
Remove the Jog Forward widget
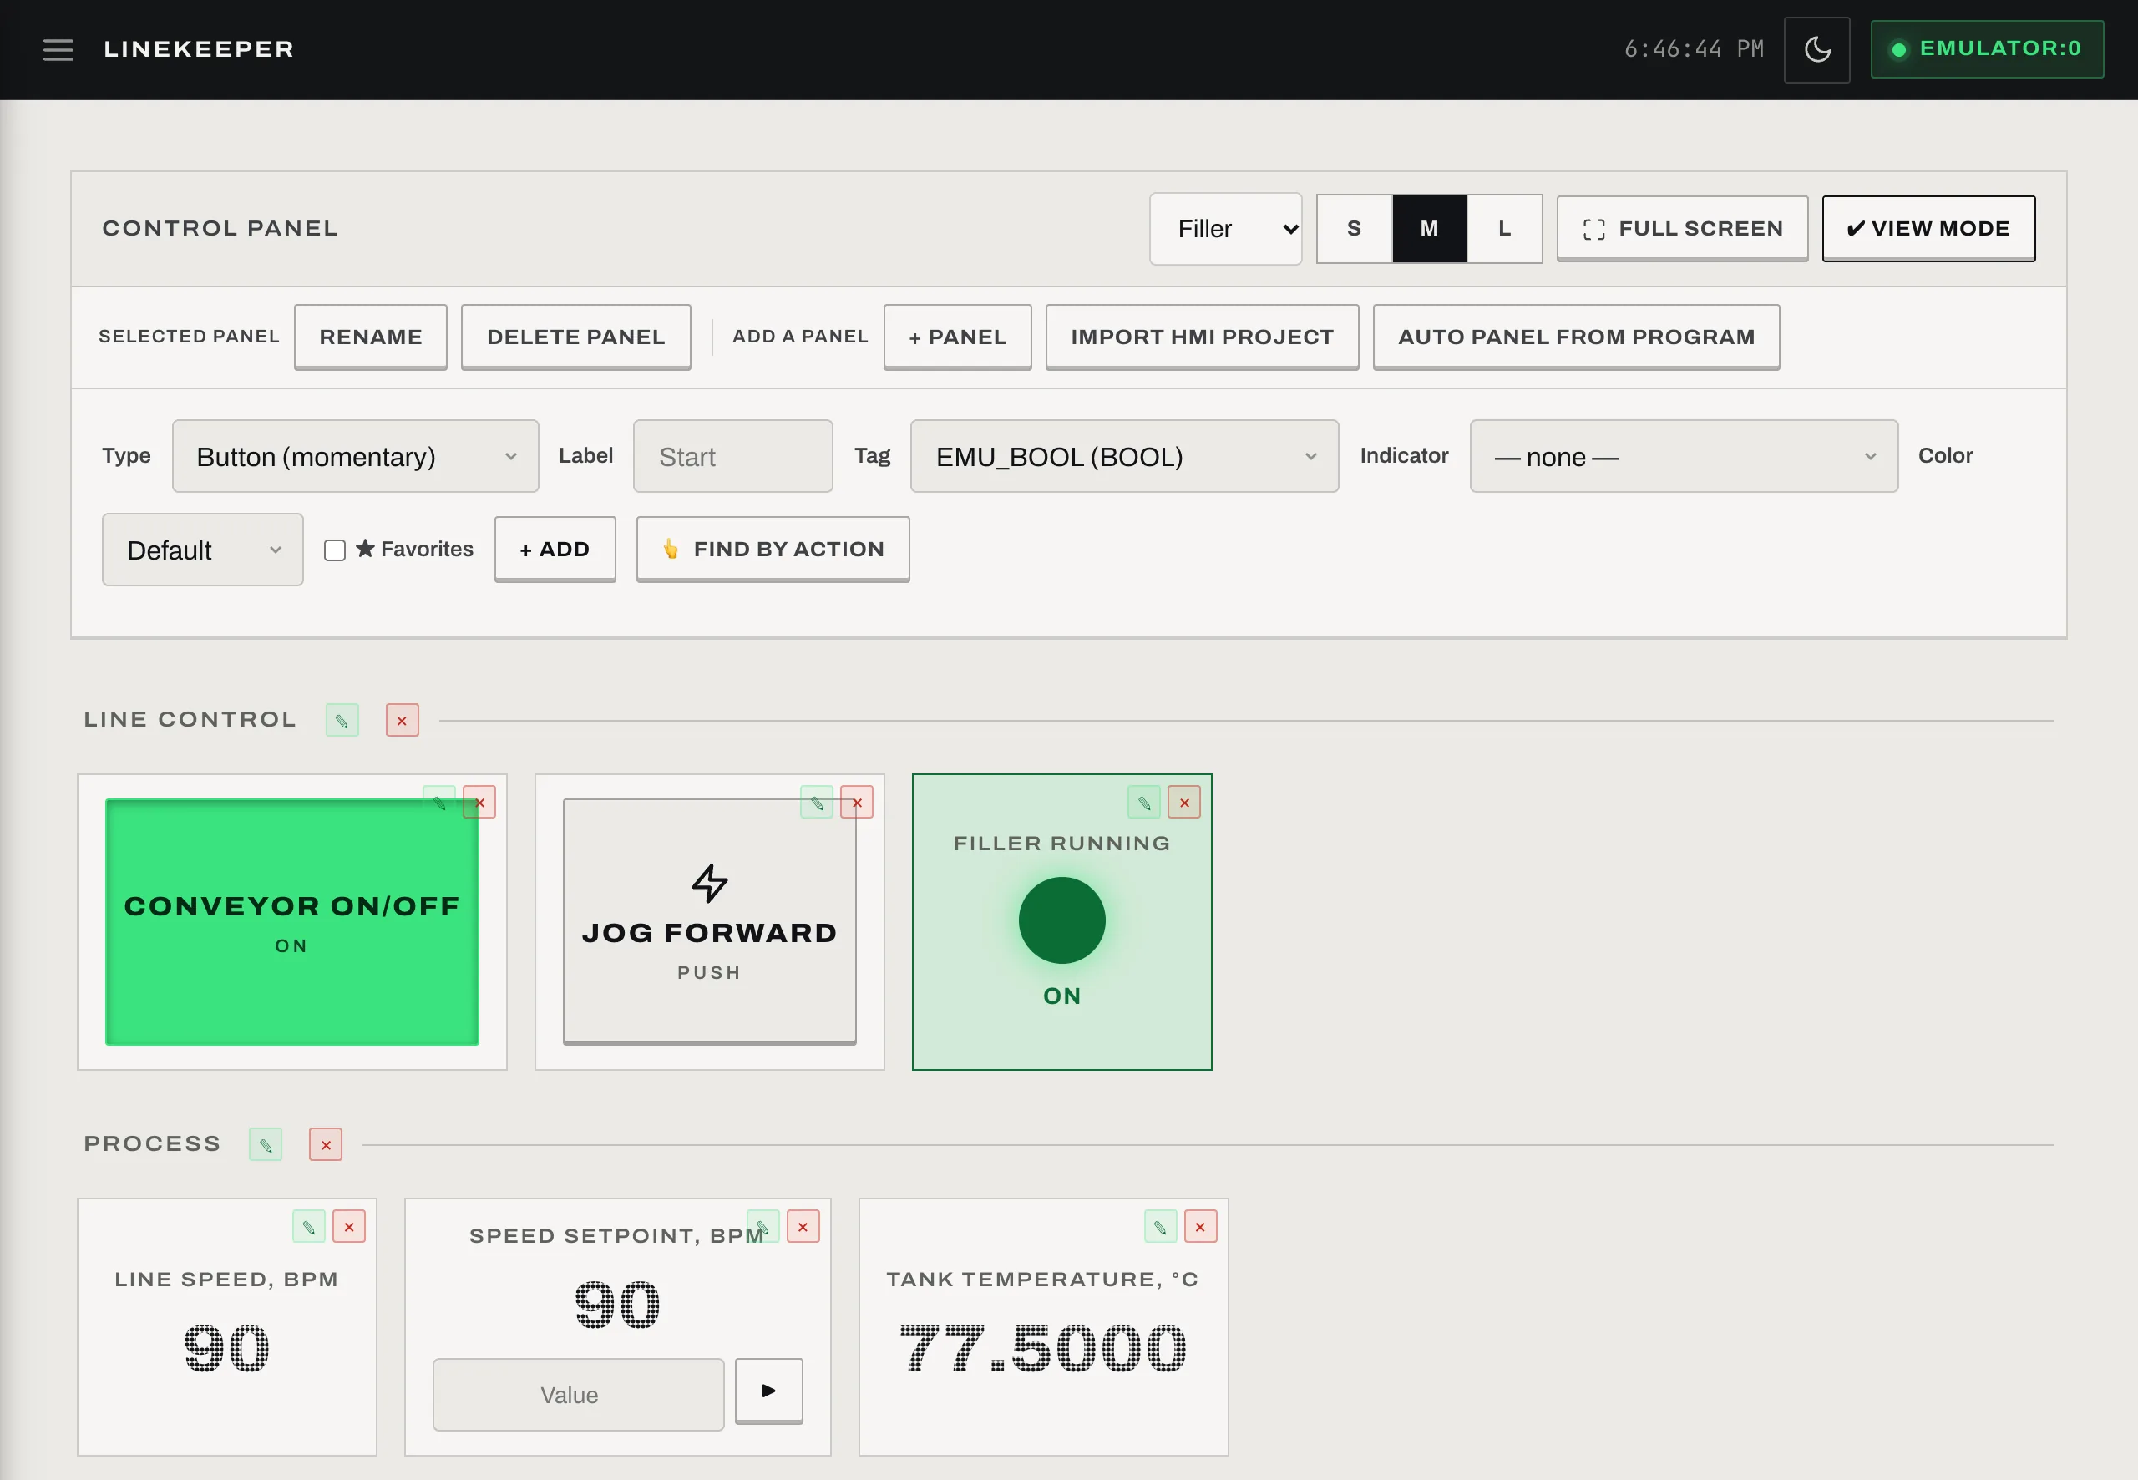point(857,801)
